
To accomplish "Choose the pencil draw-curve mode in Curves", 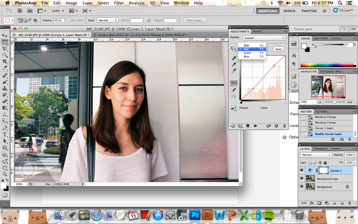I will pos(234,90).
